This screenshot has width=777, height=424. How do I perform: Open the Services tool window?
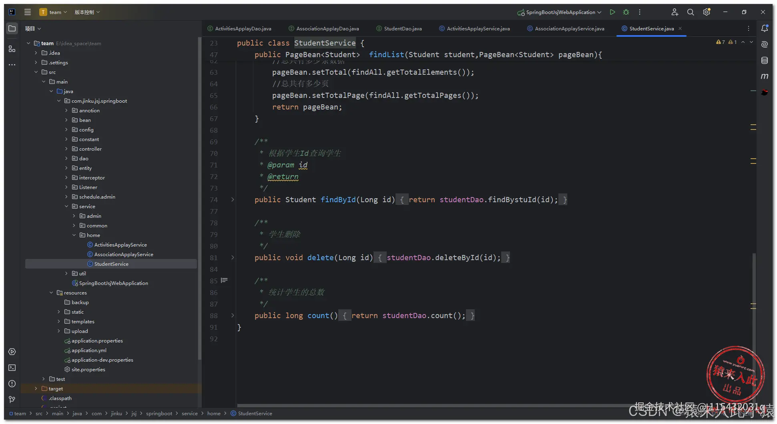click(x=12, y=352)
